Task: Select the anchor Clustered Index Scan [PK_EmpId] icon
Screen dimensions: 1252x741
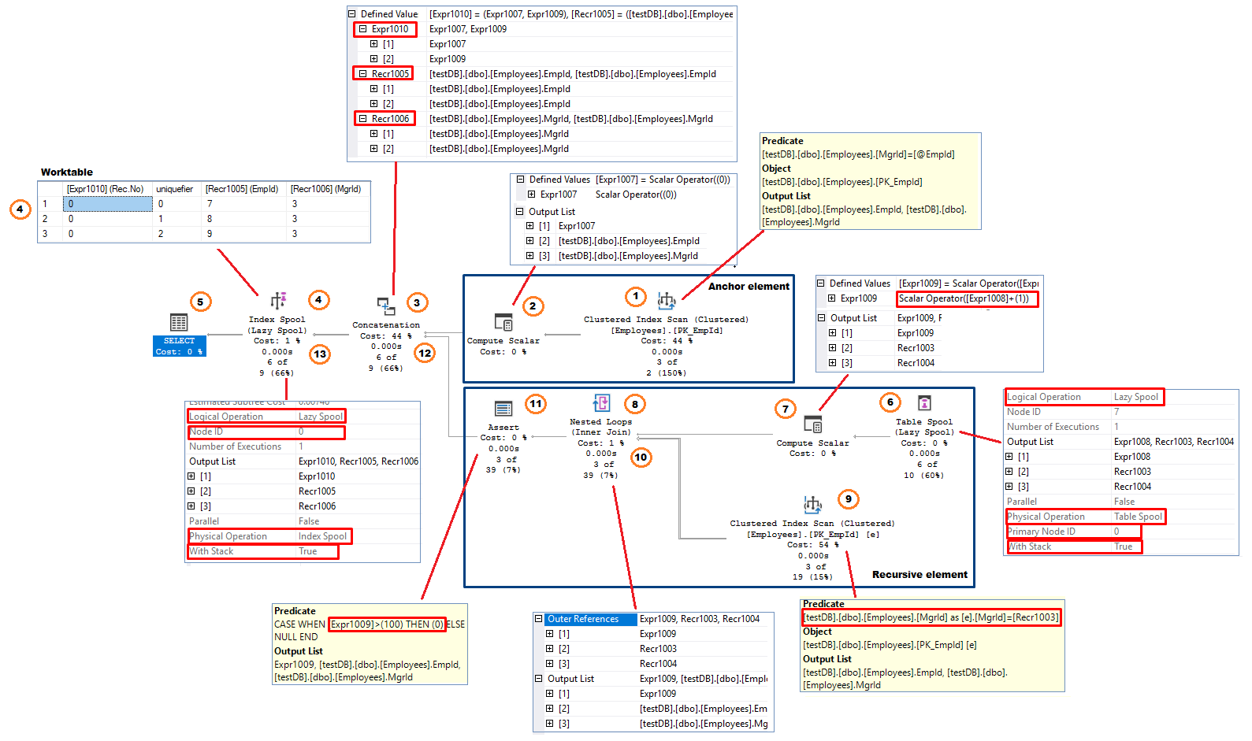Action: (667, 300)
